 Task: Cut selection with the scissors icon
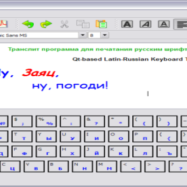[65, 24]
